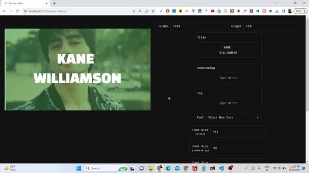
Task: Click the taskbar Search box
Action: (106, 168)
